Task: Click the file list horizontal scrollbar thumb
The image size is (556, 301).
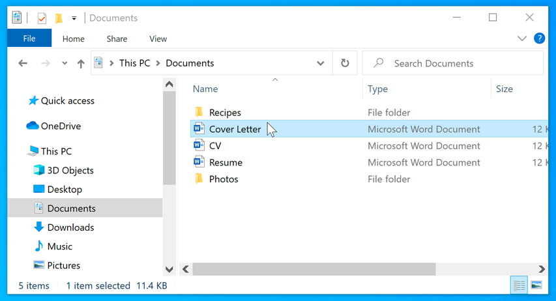Action: click(314, 269)
